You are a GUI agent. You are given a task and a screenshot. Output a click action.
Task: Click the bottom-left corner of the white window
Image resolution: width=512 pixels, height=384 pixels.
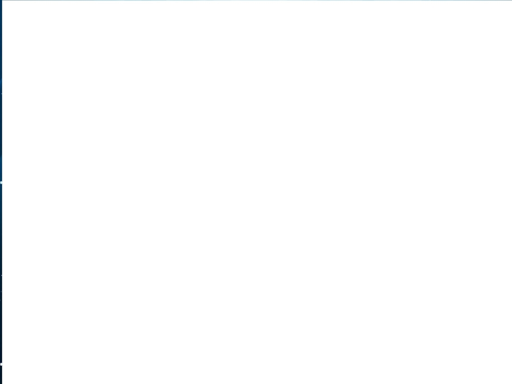click(x=3, y=383)
